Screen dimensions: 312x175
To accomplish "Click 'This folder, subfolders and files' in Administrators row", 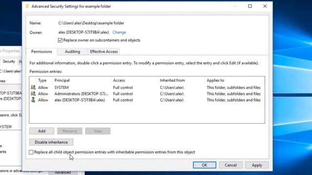I will pos(234,94).
